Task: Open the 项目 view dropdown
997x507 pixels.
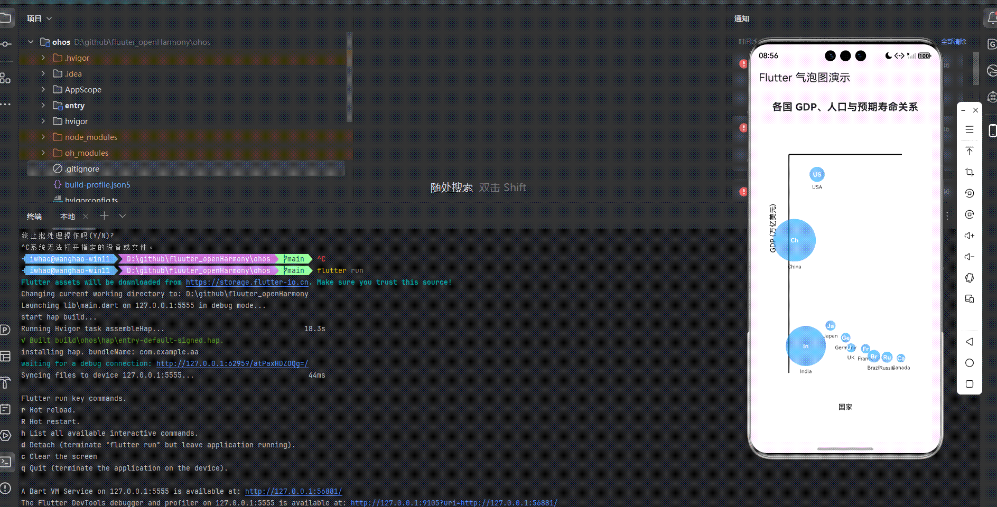Action: (40, 18)
